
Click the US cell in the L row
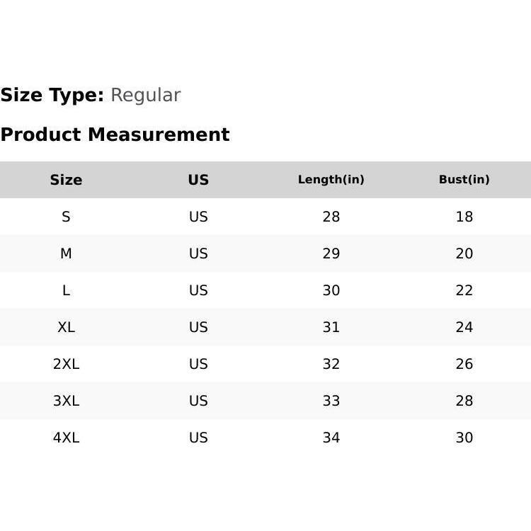click(198, 290)
